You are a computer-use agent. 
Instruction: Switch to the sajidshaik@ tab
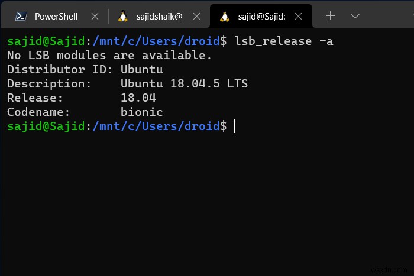pos(161,17)
